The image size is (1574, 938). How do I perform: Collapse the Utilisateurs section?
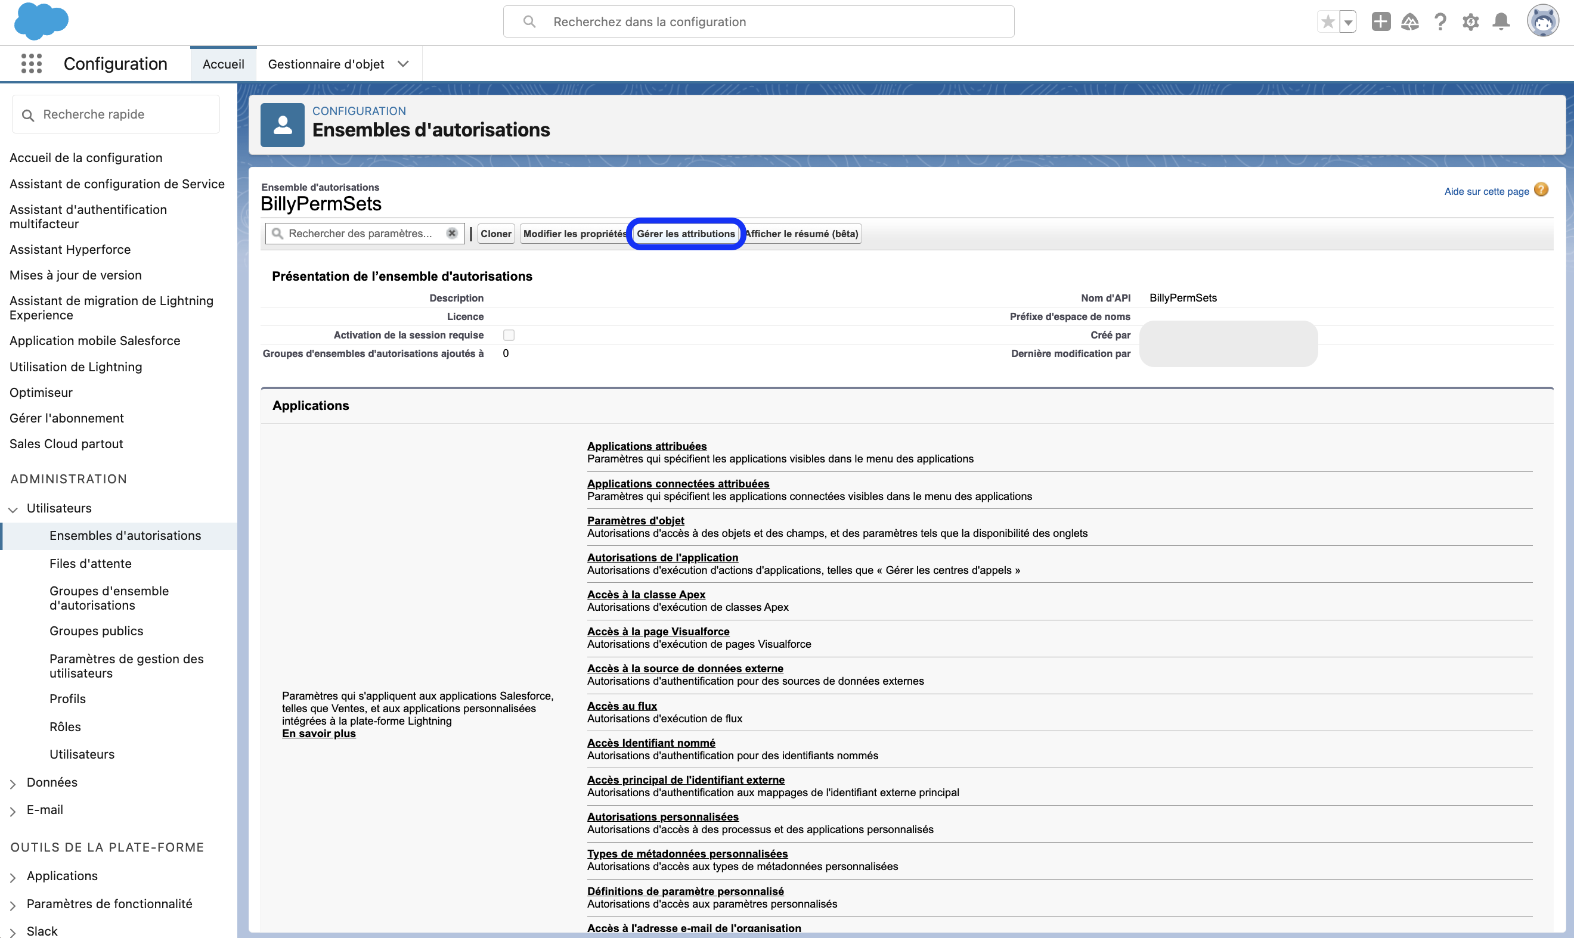13,510
